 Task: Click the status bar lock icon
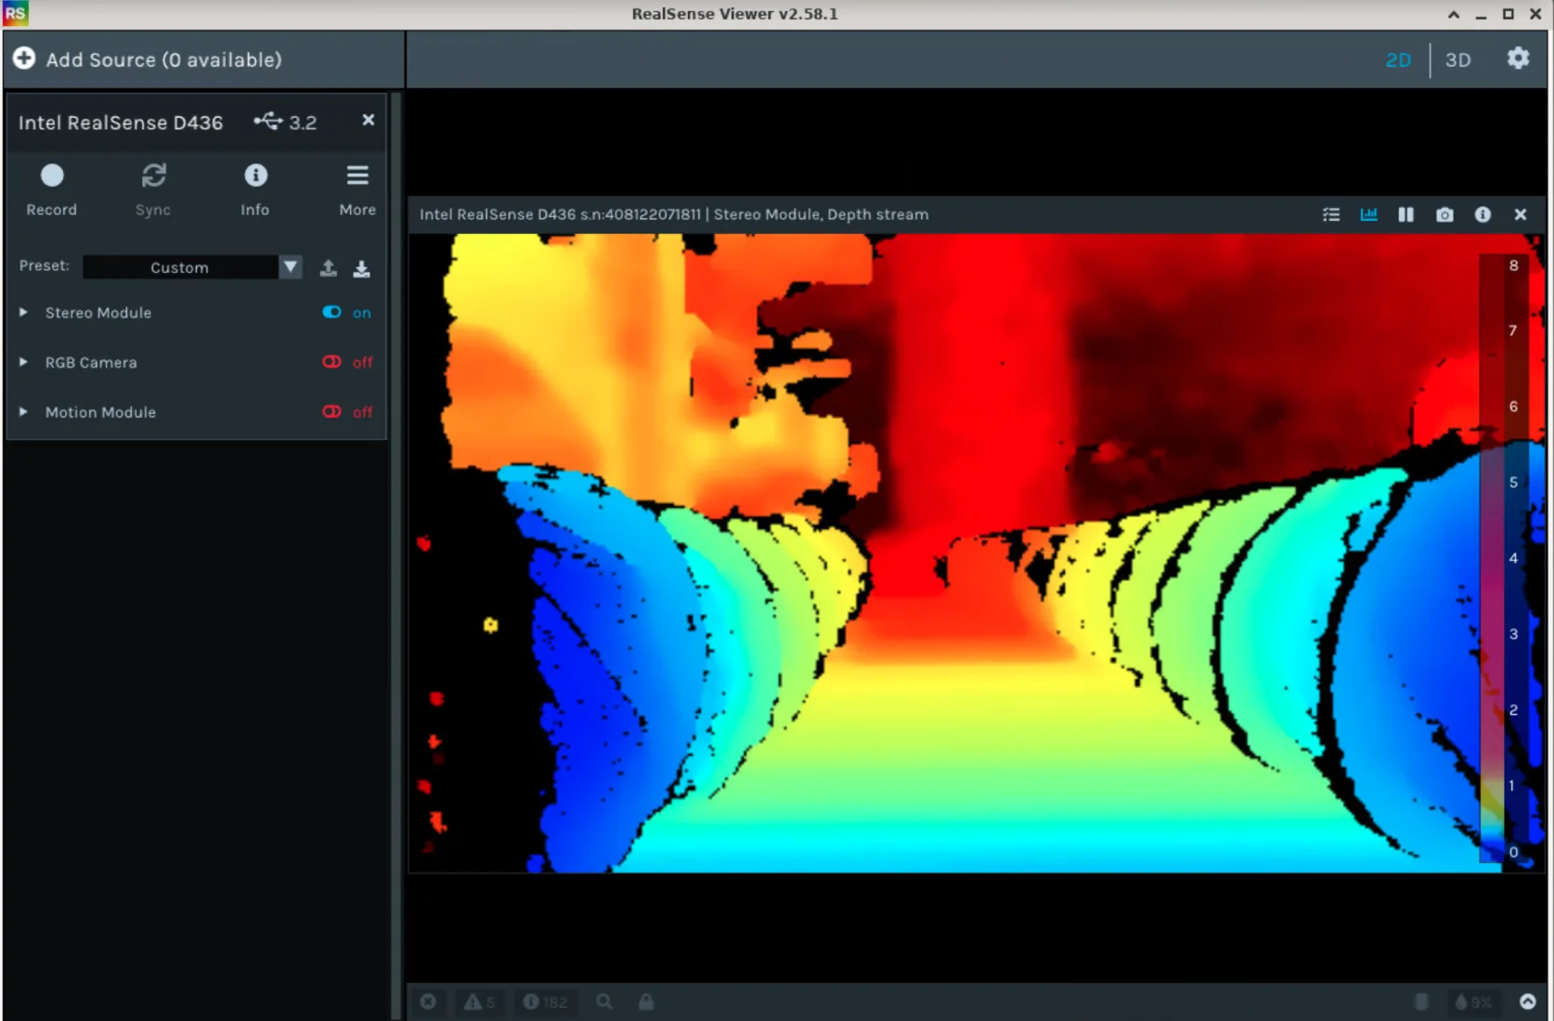point(646,1002)
